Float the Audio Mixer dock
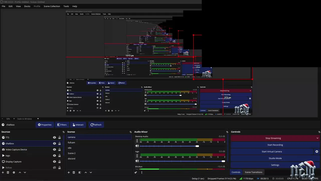321x181 pixels. (227, 132)
